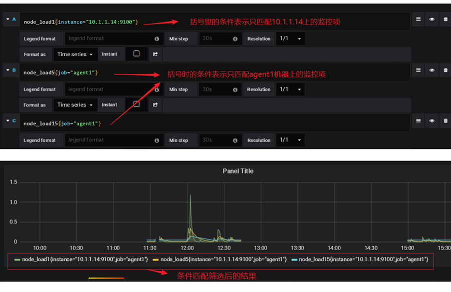Toggle node_load15 series in the legend

point(364,259)
